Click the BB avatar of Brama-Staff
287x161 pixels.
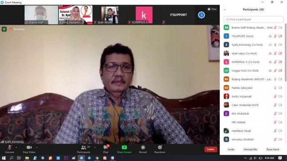226,27
